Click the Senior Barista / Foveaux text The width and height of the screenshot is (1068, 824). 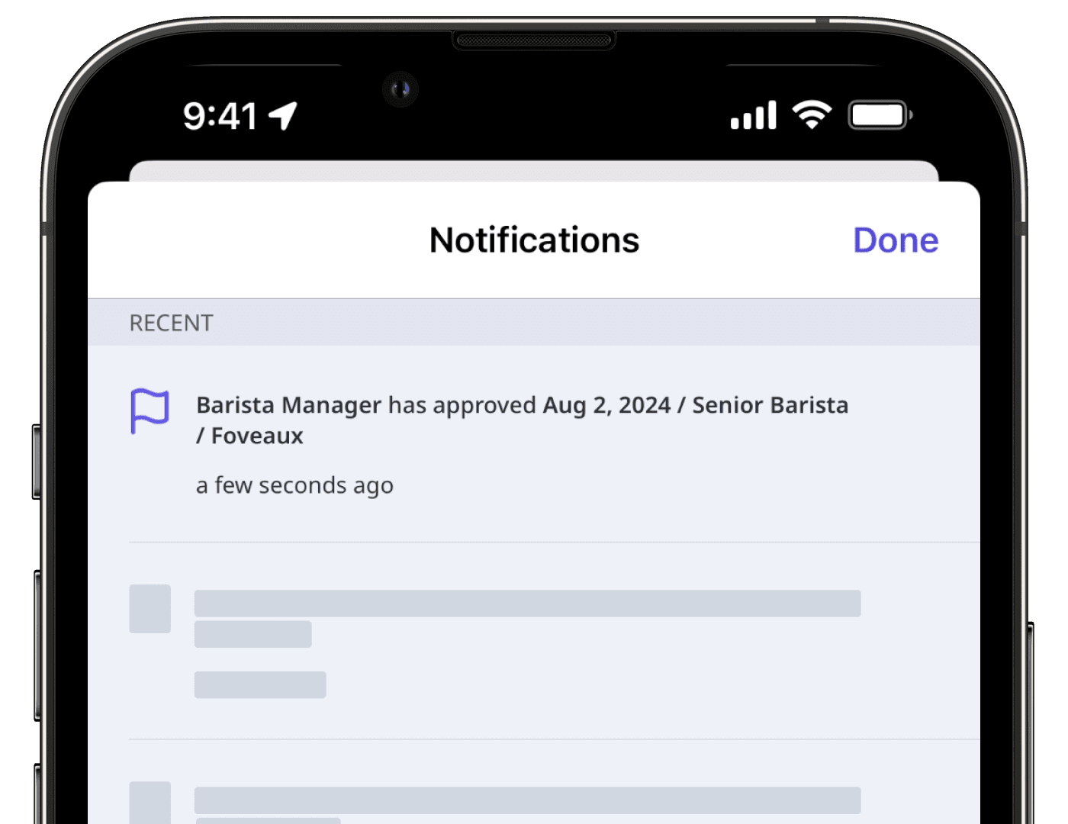pos(769,405)
